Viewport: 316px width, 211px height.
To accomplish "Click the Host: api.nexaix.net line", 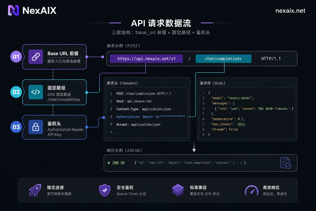I will [x=134, y=101].
